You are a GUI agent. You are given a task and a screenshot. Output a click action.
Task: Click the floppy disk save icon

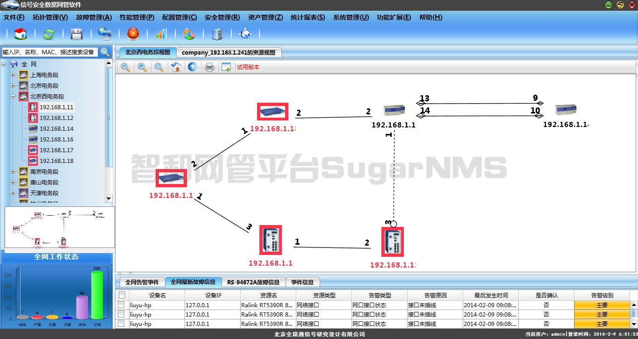pyautogui.click(x=77, y=34)
